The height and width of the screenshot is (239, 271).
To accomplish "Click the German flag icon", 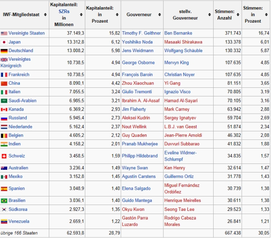I will tap(4, 51).
